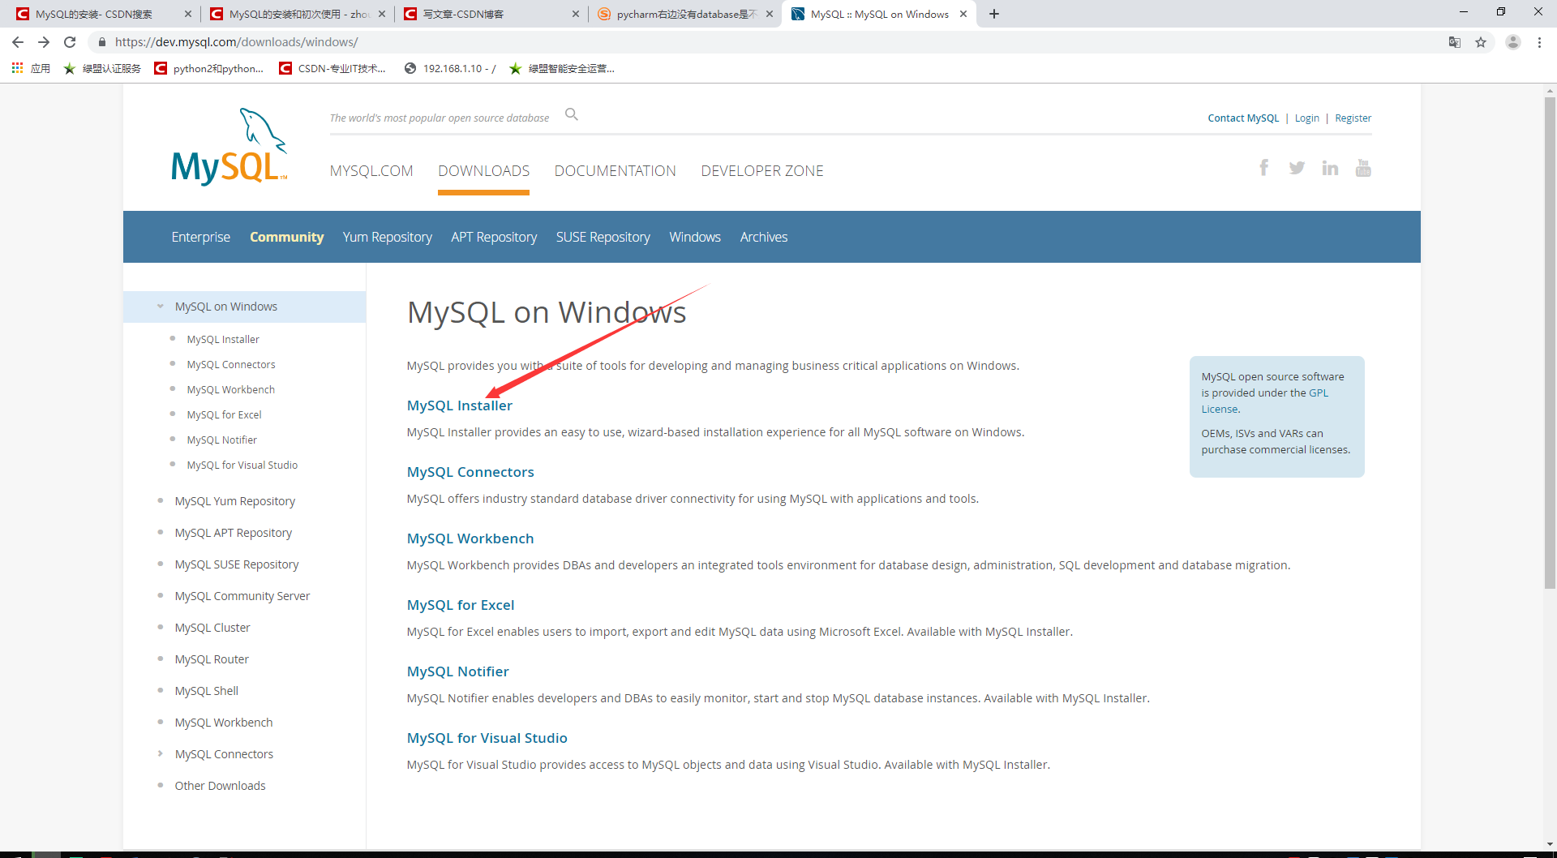
Task: Open MySQL SUSE Repository in sidebar
Action: [x=236, y=564]
